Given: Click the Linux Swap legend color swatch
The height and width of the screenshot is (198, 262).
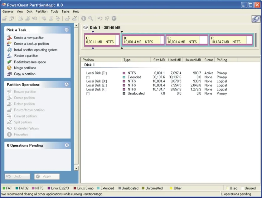Looking at the screenshot, I should pyautogui.click(x=75, y=188).
